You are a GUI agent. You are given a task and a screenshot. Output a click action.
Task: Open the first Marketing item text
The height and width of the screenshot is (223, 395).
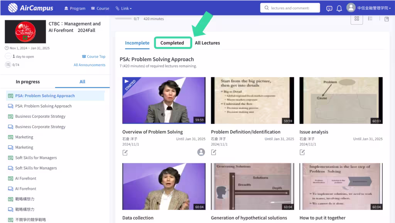pos(24,137)
